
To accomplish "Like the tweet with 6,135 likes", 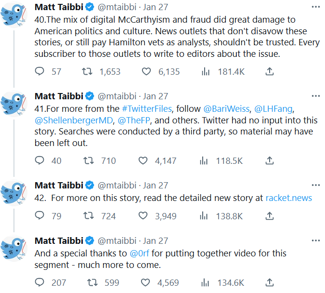I will 146,72.
